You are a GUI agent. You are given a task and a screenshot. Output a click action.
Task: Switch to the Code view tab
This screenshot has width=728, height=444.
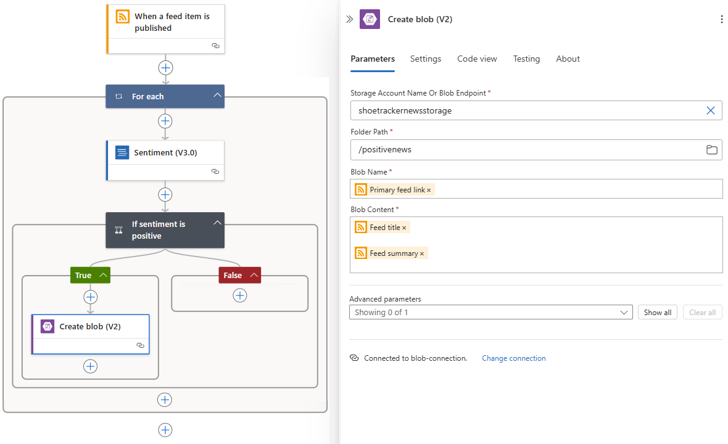(477, 59)
